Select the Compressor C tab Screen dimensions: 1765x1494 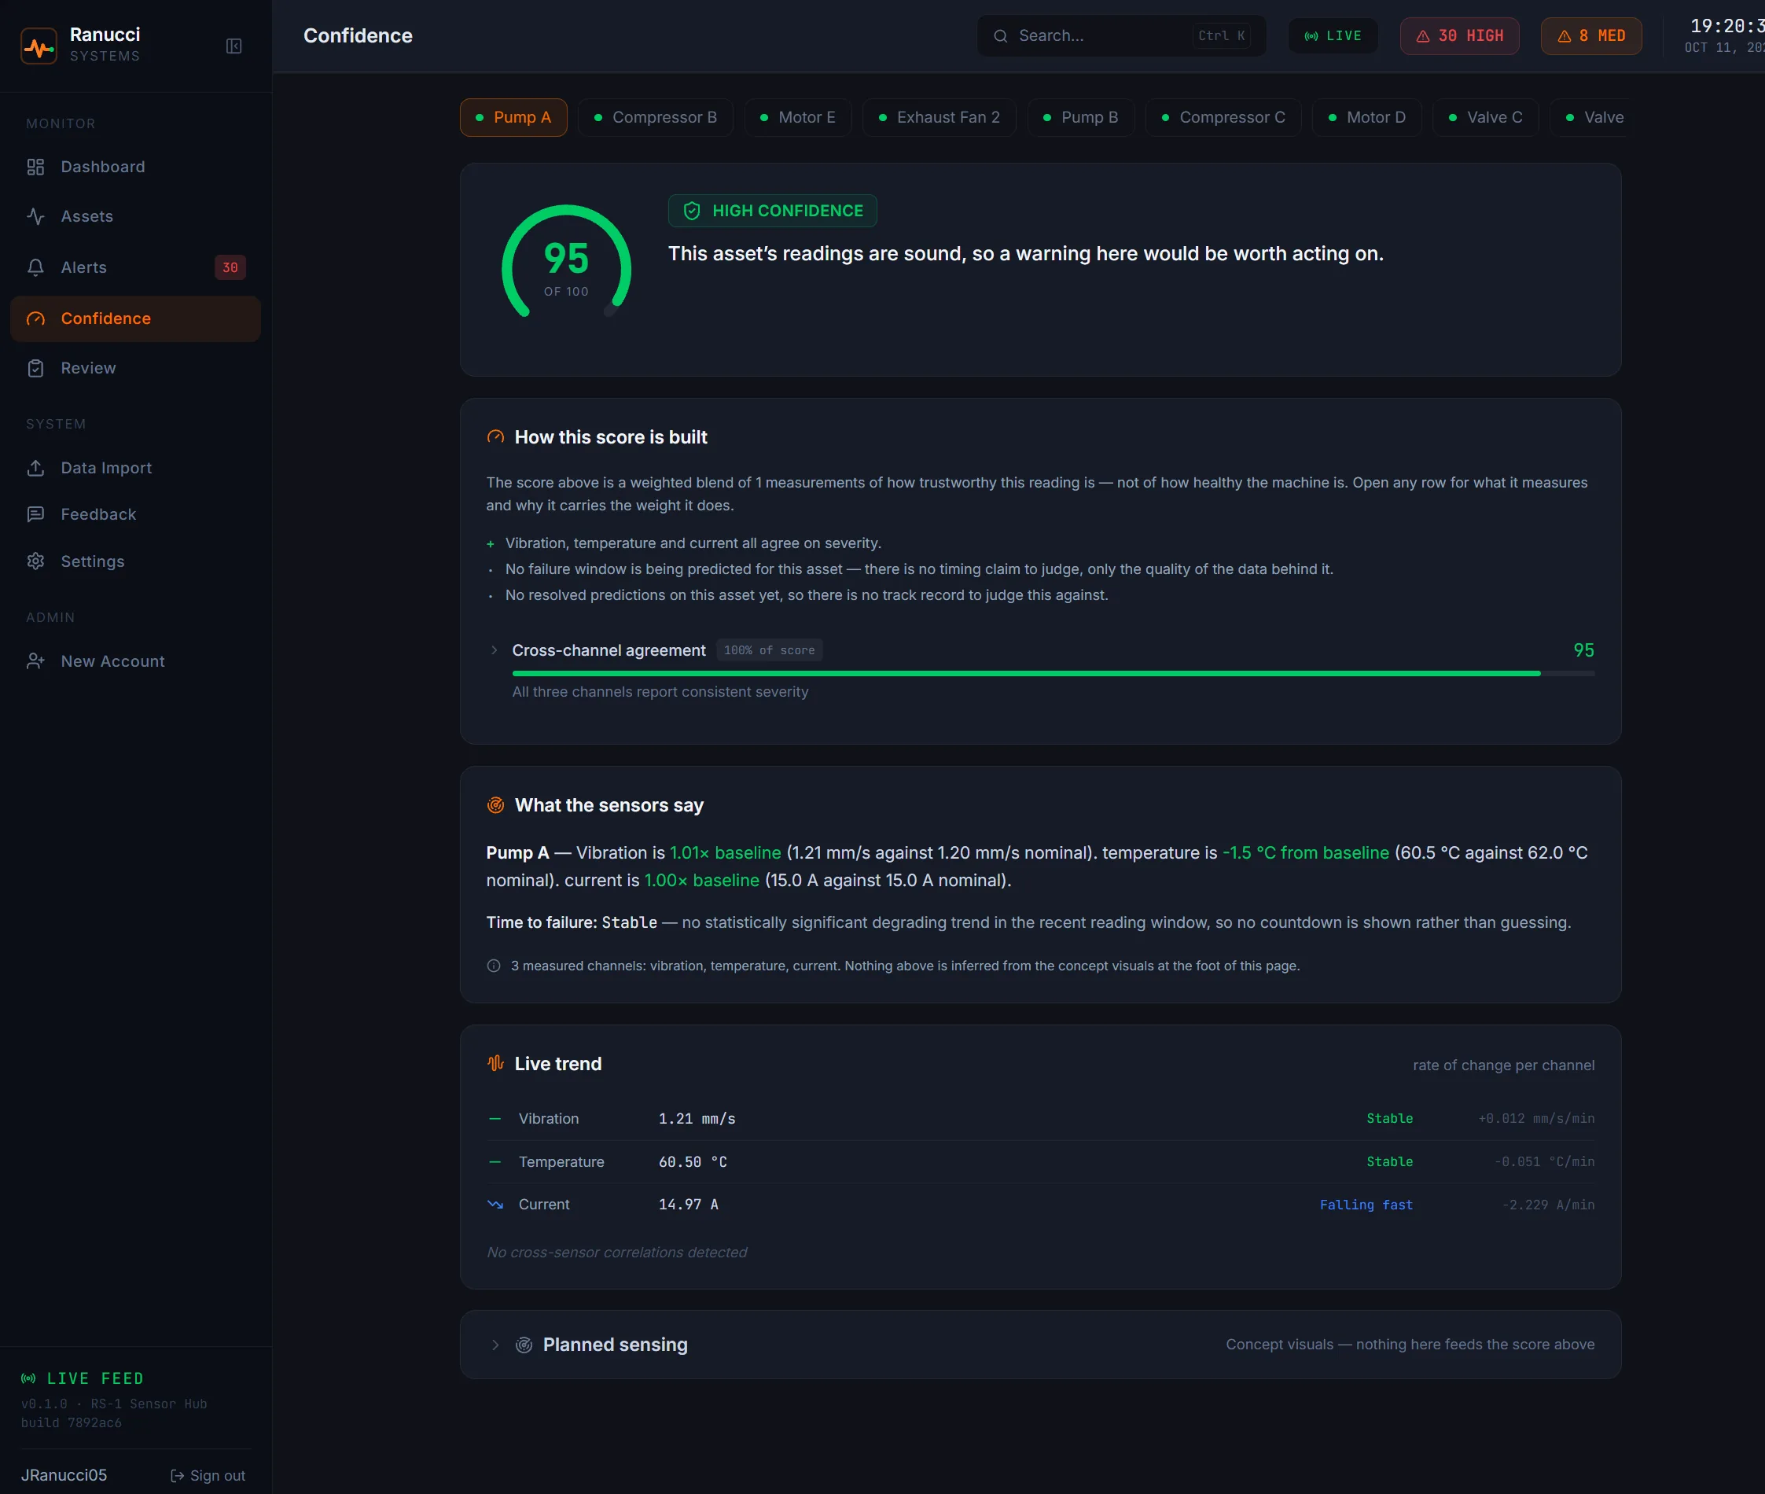pyautogui.click(x=1223, y=117)
